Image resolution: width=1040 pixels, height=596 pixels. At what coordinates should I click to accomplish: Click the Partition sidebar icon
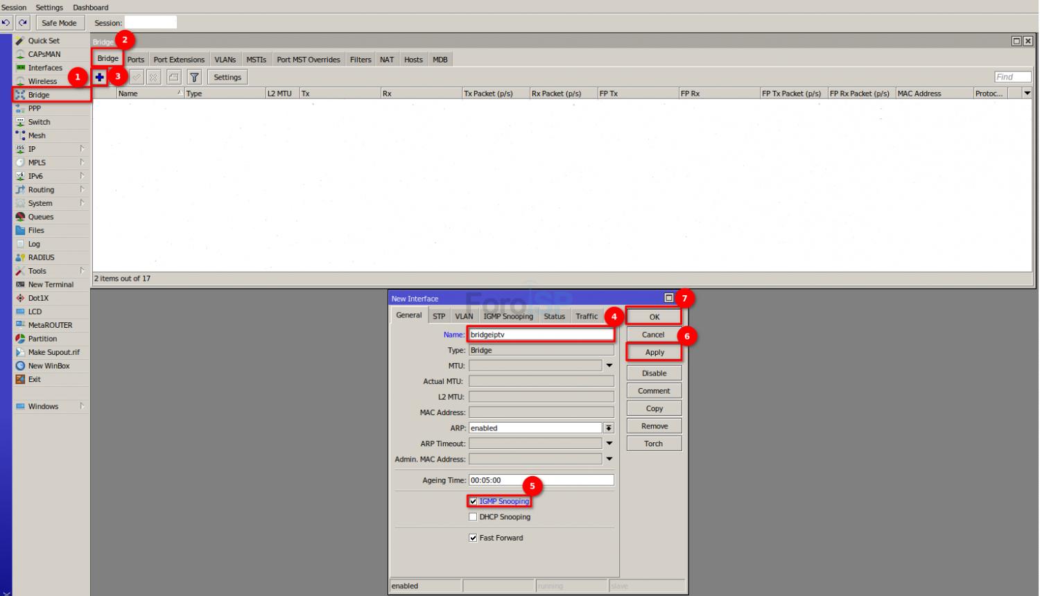coord(21,339)
